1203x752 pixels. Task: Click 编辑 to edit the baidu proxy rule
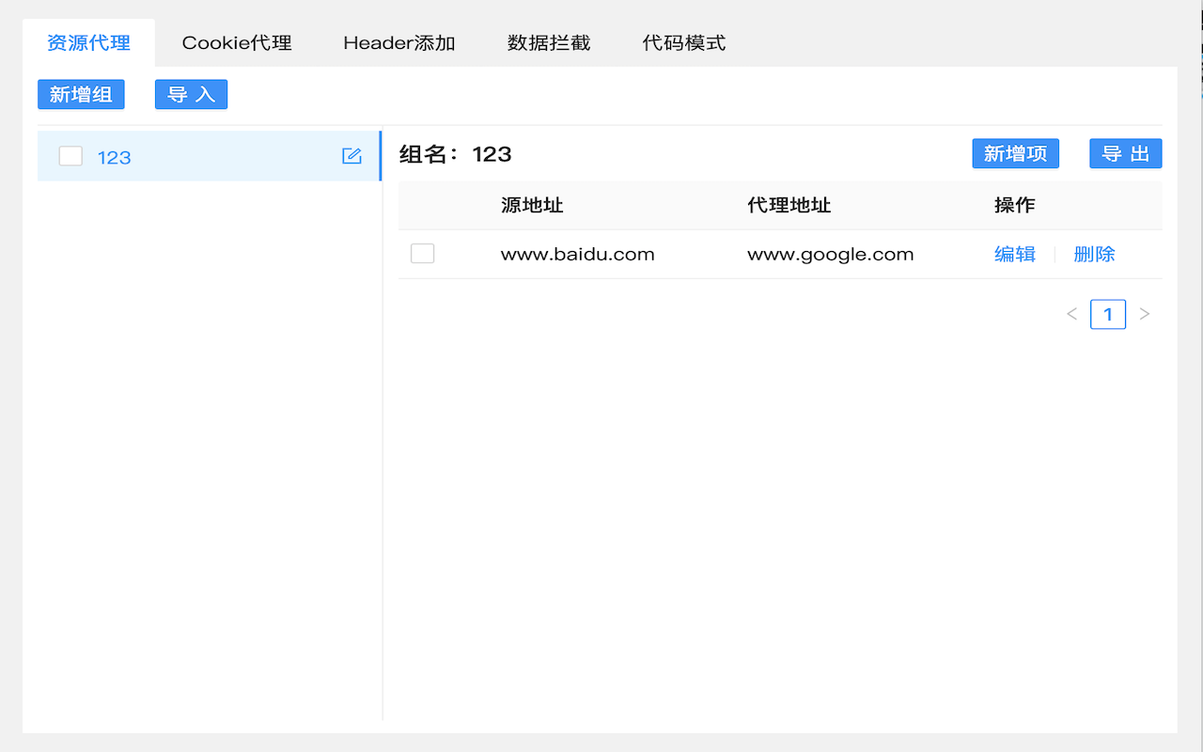point(1015,253)
